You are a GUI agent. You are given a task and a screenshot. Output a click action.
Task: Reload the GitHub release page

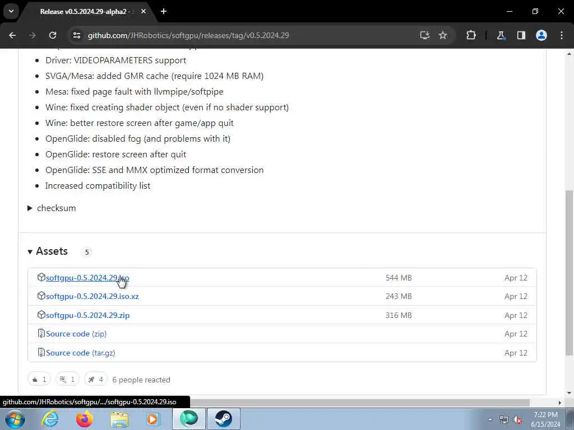tap(53, 35)
